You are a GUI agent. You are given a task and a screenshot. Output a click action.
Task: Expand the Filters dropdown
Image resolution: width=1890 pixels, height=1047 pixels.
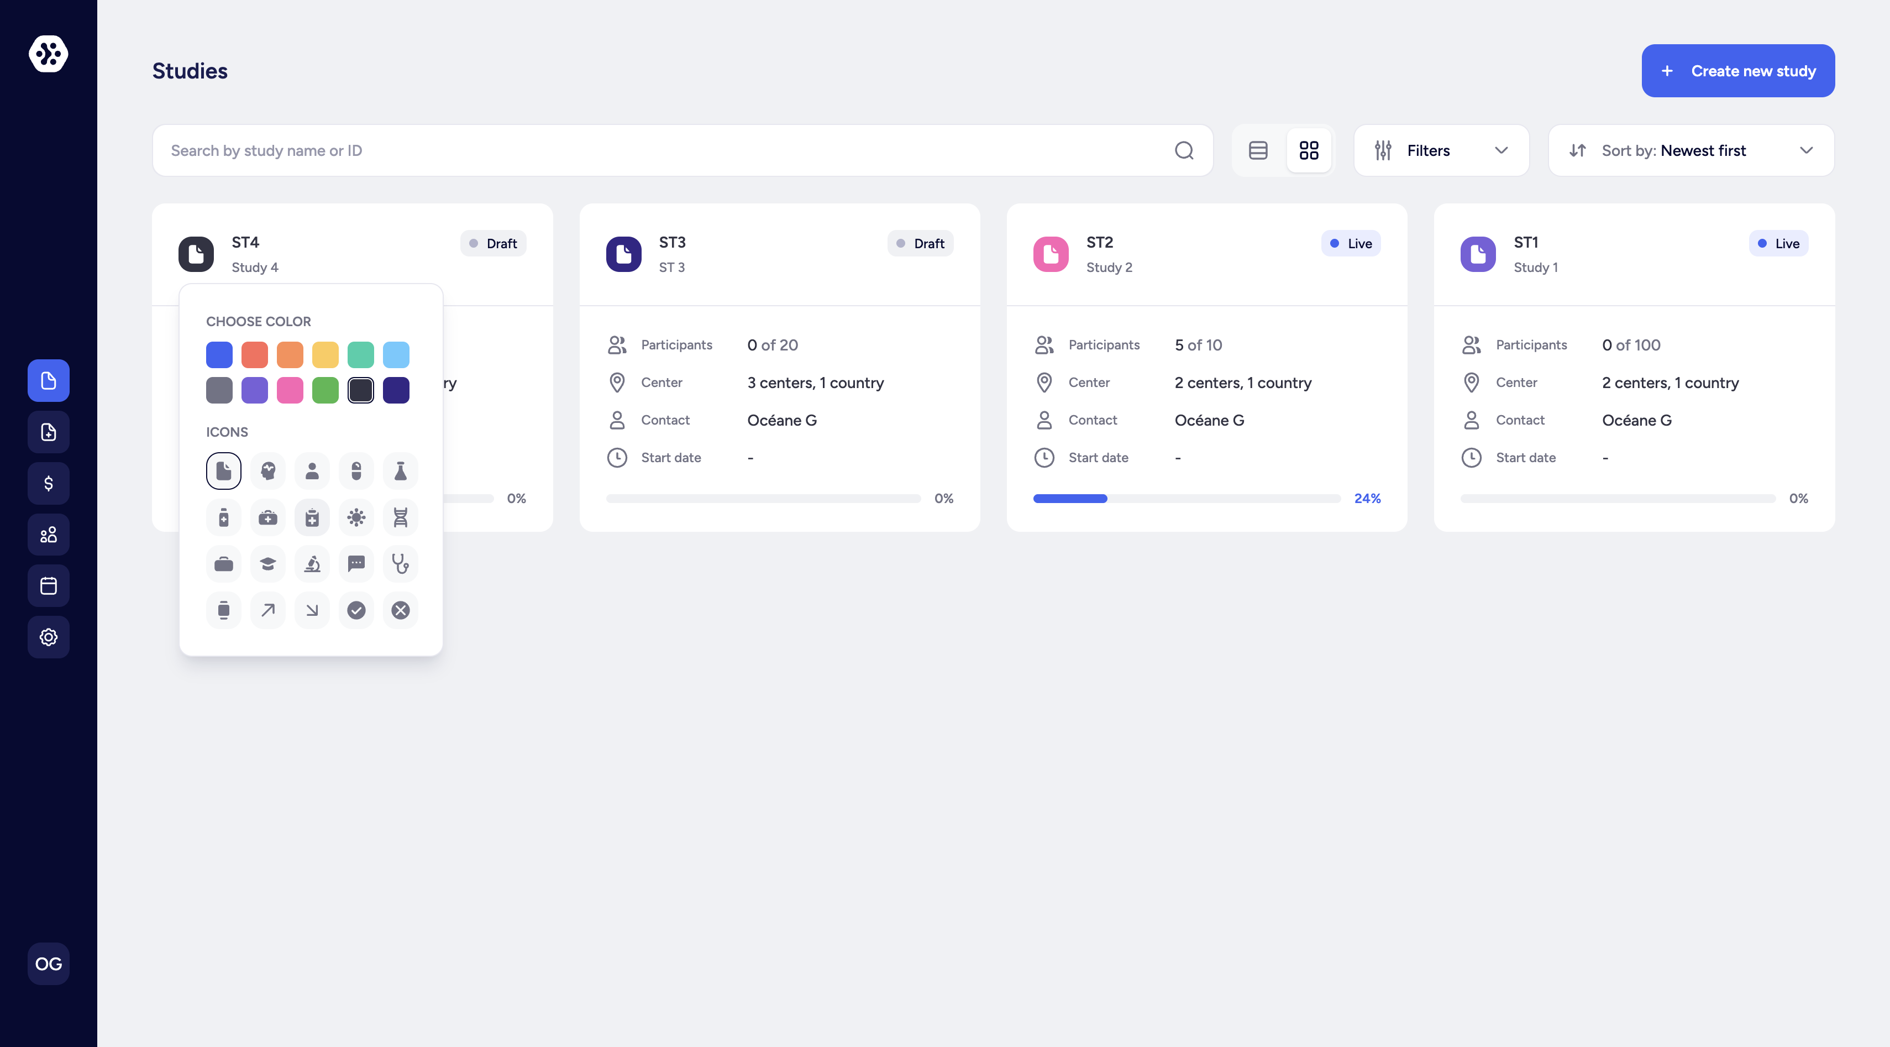pos(1440,150)
